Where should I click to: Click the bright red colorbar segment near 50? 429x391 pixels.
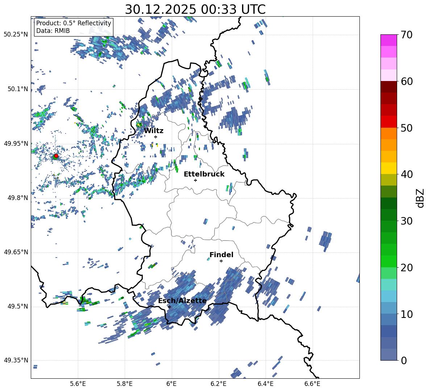(388, 122)
